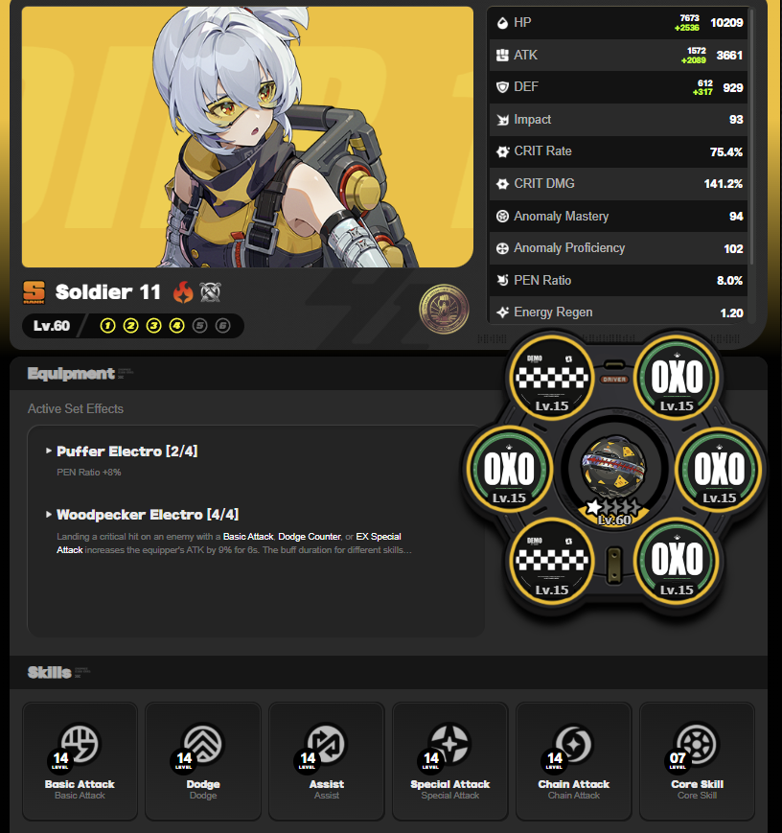Open top-right Woodpecker Electro drive disc Lv.15

[677, 379]
